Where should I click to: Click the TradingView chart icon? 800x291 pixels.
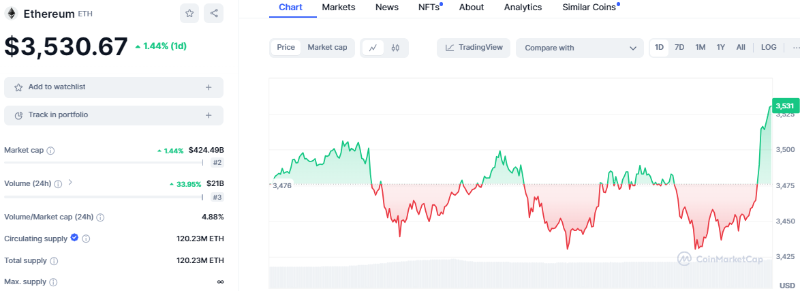450,48
